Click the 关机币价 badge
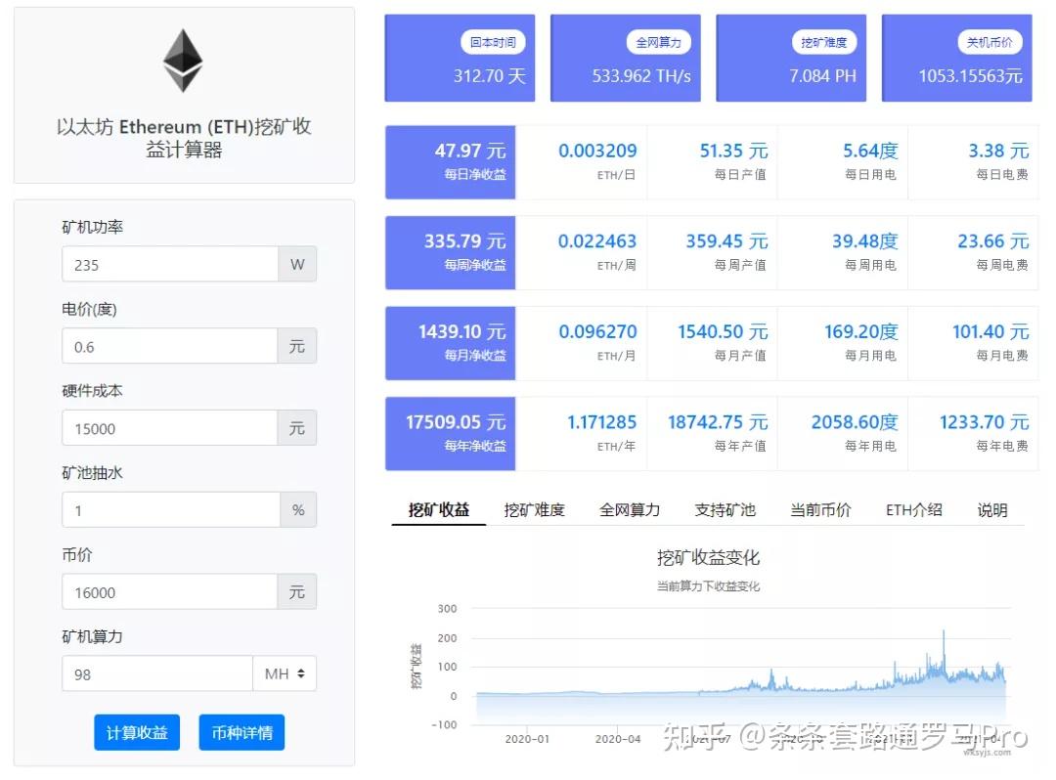The width and height of the screenshot is (1056, 780). point(990,42)
